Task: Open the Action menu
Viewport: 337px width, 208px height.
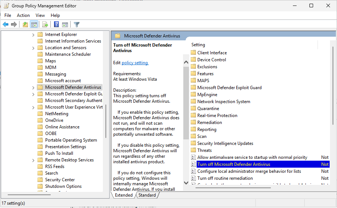Action: 23,15
